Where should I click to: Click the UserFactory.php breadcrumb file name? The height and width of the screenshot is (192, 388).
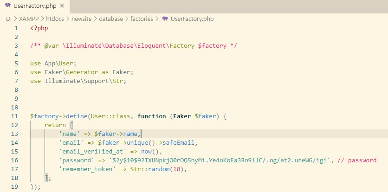[x=192, y=19]
